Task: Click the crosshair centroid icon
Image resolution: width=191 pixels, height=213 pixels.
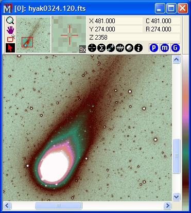Action: [x=92, y=48]
